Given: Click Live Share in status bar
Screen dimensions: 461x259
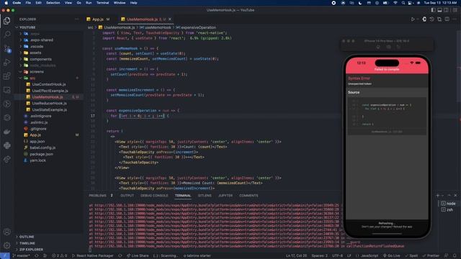Looking at the screenshot, I should pos(138,256).
